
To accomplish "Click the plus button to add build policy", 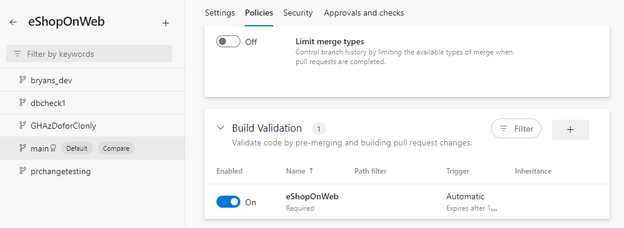I will (570, 129).
